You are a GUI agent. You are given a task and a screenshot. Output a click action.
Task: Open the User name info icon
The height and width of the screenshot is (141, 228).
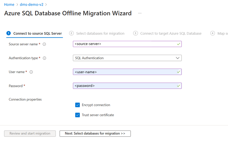point(31,72)
